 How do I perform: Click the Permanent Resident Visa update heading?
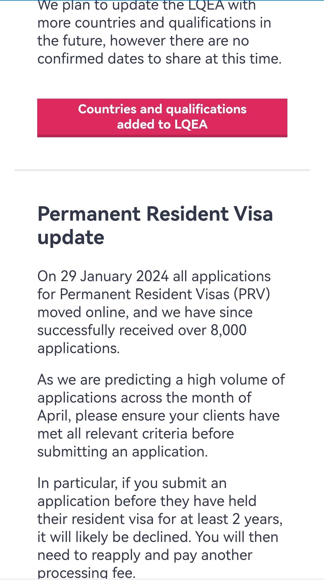tap(155, 225)
